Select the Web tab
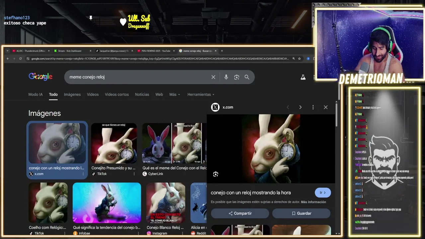Screen dimensions: 425x239 click(x=159, y=94)
